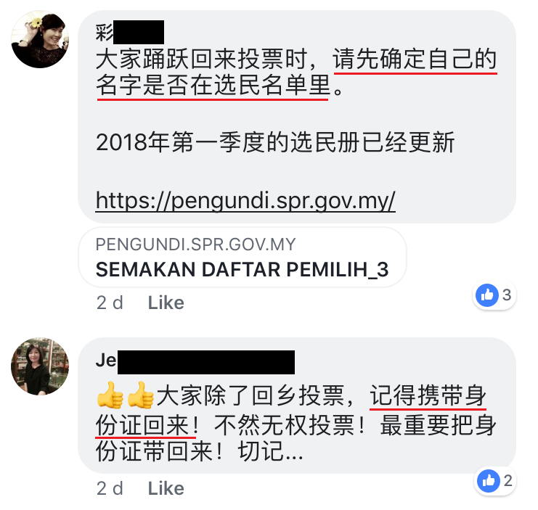Open the SEMAKAN DAFTAR PEMILIH_3 preview title
Screen dimensions: 538x510
[x=242, y=269]
